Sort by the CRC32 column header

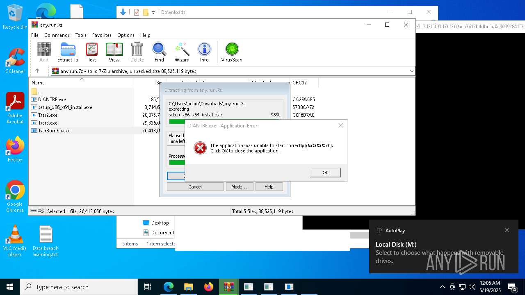click(x=304, y=82)
